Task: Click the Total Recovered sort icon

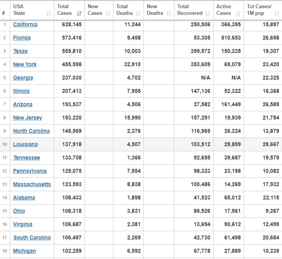Action: click(208, 14)
